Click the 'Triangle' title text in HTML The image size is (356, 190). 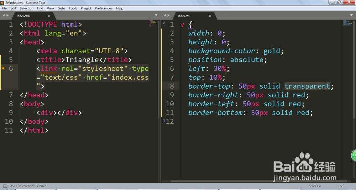(82, 60)
